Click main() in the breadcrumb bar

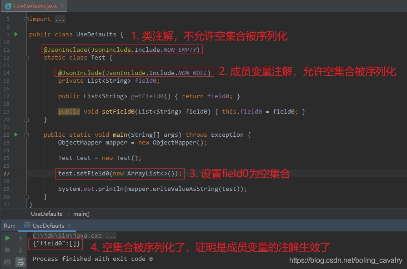pyautogui.click(x=81, y=214)
